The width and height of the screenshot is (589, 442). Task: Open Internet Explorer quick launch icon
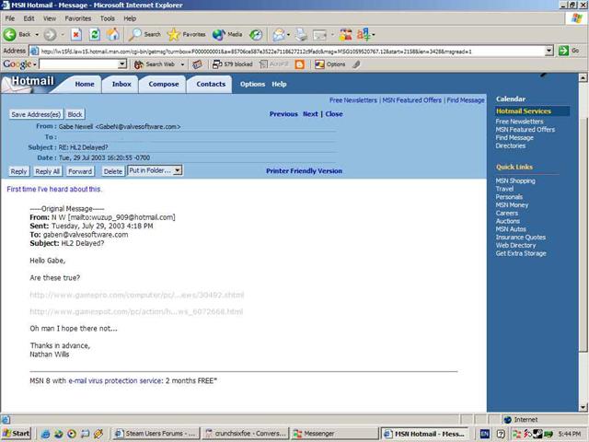[45, 434]
